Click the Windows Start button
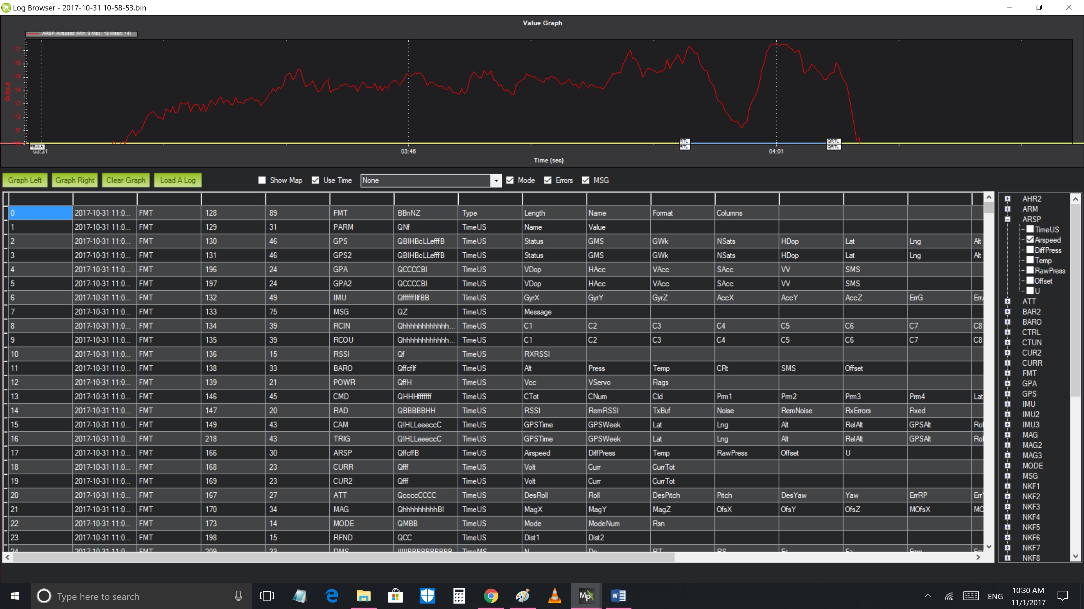This screenshot has width=1084, height=609. tap(15, 595)
